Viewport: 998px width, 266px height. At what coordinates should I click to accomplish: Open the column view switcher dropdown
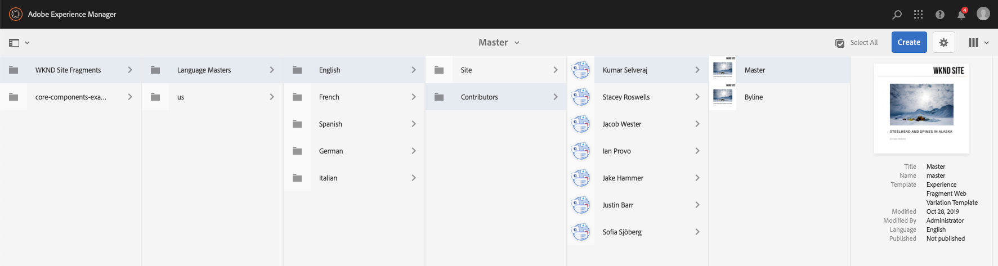click(978, 43)
